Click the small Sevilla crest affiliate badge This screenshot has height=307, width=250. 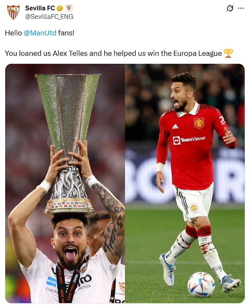68,8
